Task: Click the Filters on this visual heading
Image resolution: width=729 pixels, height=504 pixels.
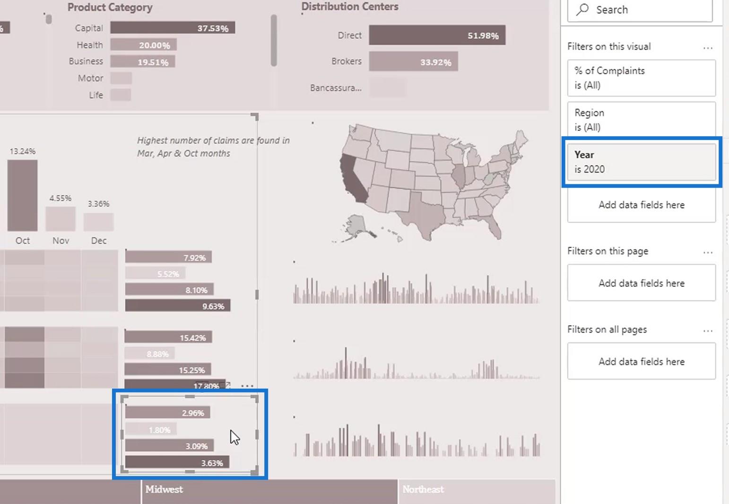Action: coord(609,46)
